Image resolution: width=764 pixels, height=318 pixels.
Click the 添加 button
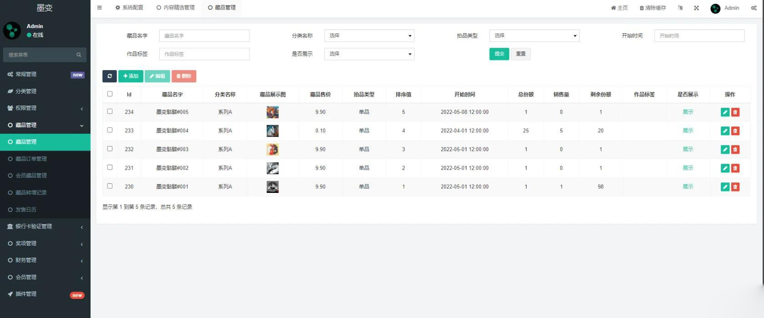[x=131, y=76]
